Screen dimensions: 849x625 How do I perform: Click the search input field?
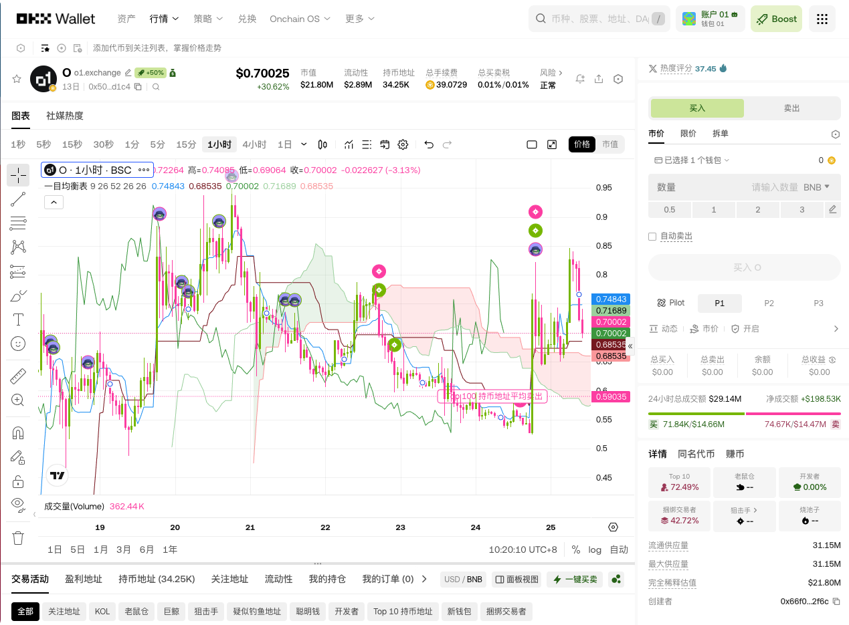(599, 19)
